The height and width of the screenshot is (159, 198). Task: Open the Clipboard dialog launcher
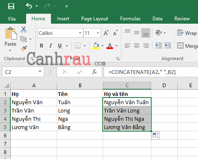pos(32,59)
